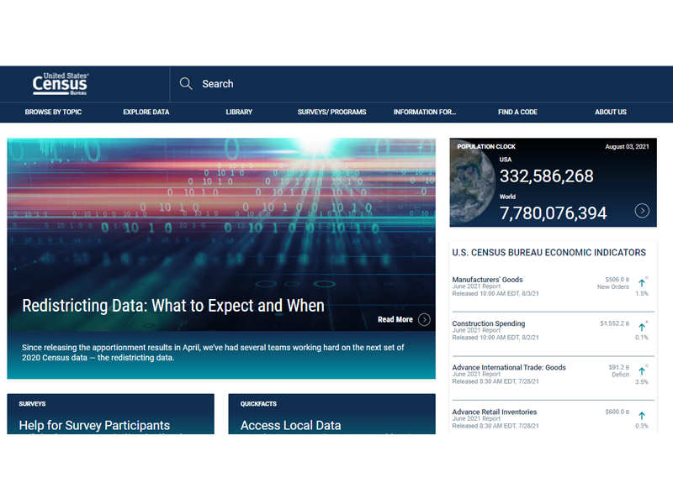Click the $1,552.2 B construction value
The image size is (673, 504).
coord(615,323)
